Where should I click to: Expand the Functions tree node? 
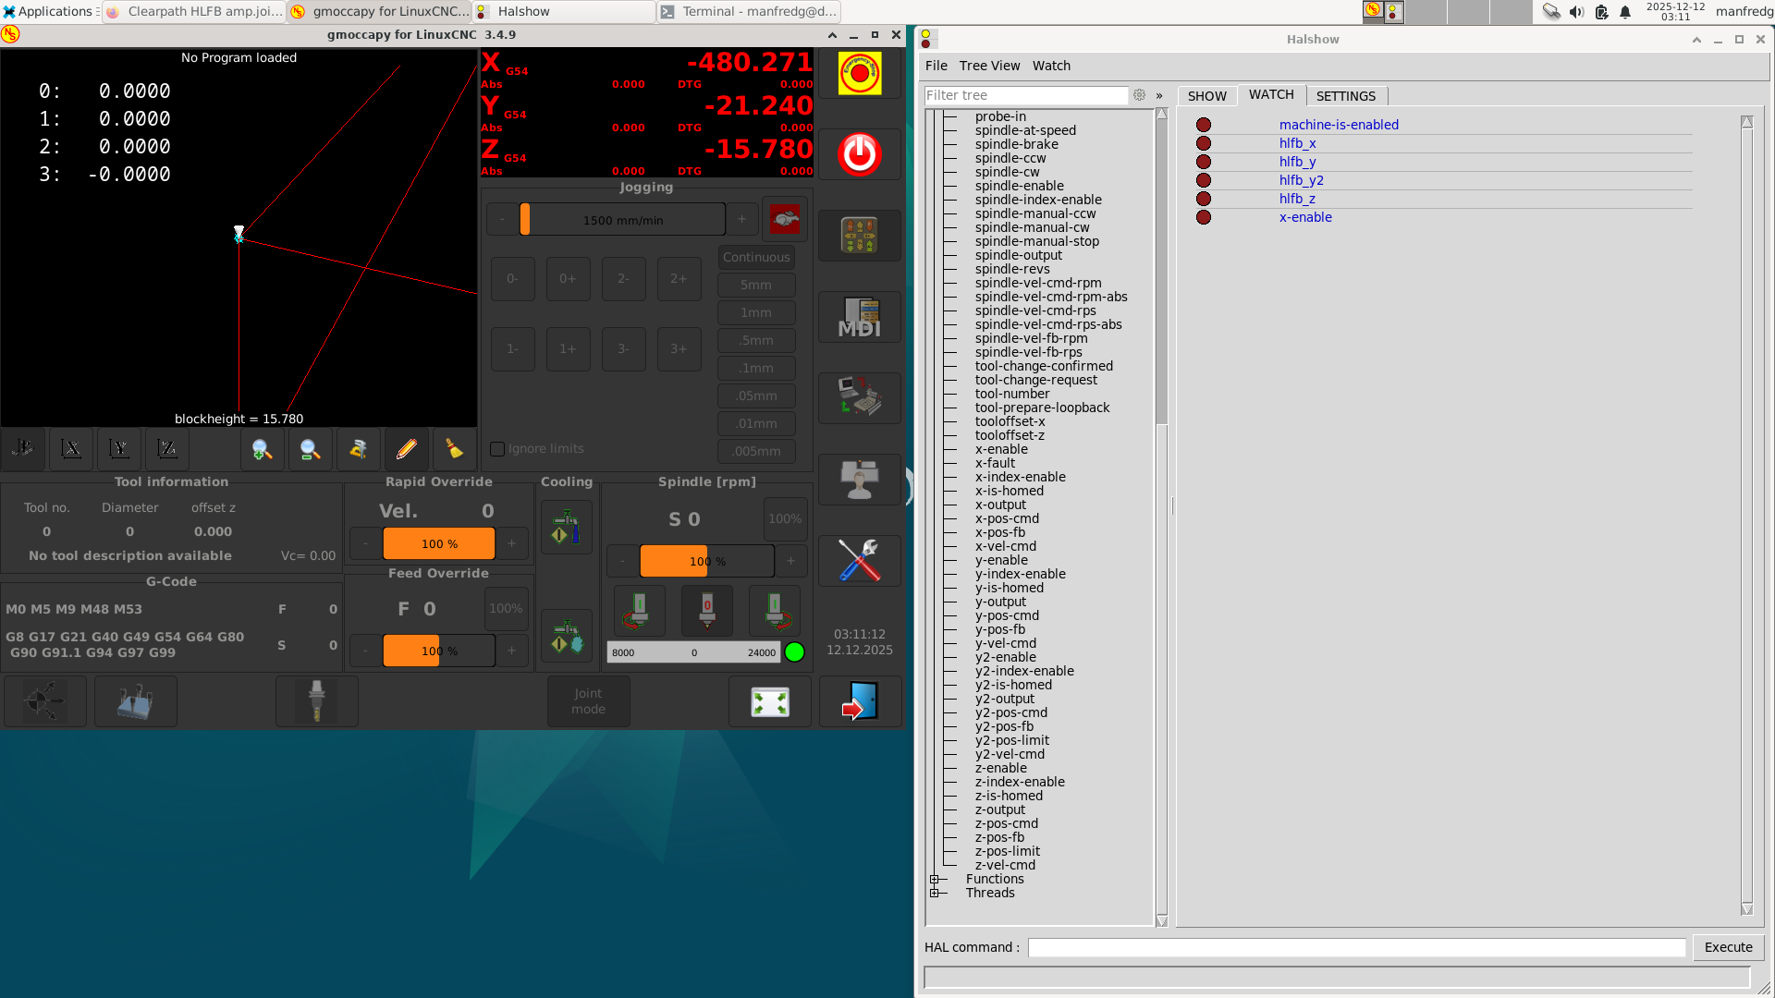click(x=935, y=879)
